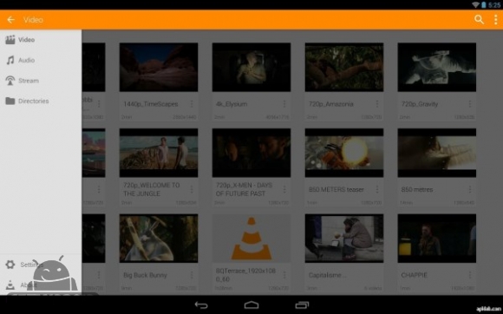
Task: Click the 720p_Gravity title text
Action: [420, 104]
